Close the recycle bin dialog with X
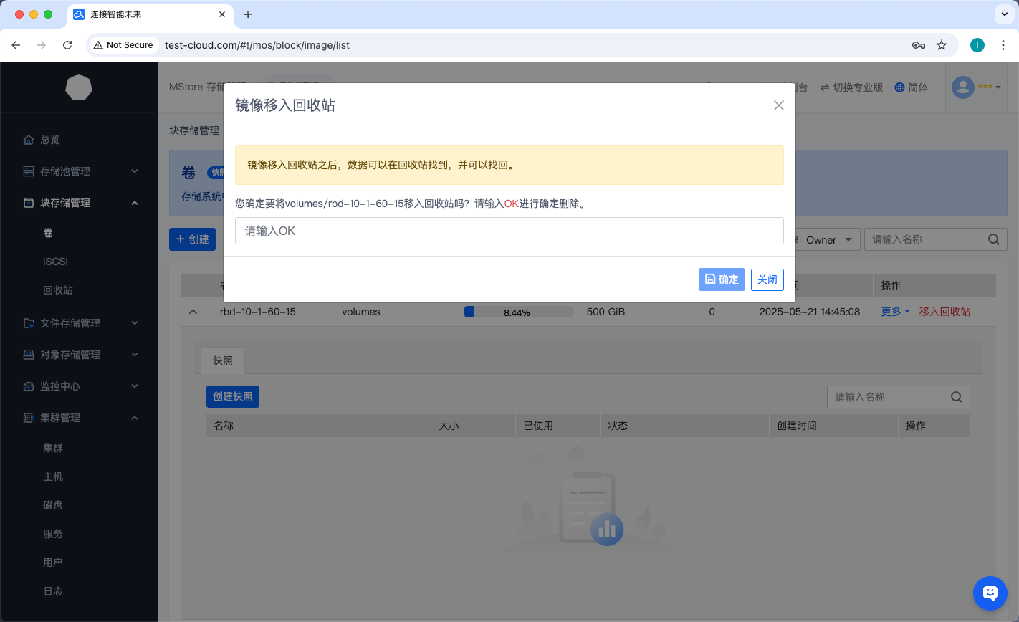Image resolution: width=1019 pixels, height=622 pixels. 778,105
